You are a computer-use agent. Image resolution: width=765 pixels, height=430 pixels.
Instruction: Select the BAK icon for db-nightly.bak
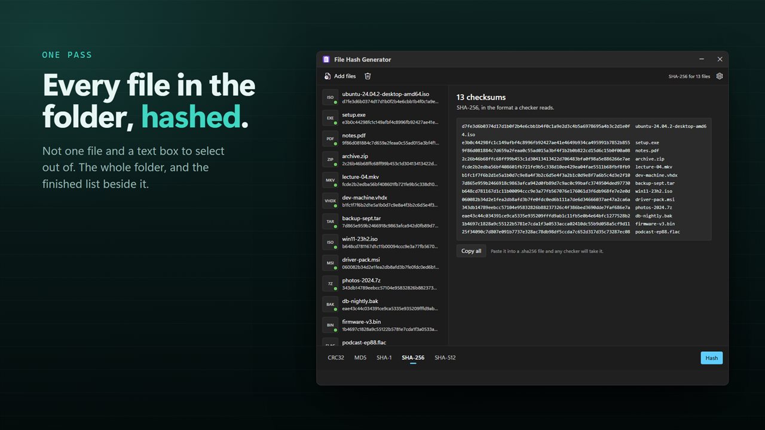[x=330, y=305]
